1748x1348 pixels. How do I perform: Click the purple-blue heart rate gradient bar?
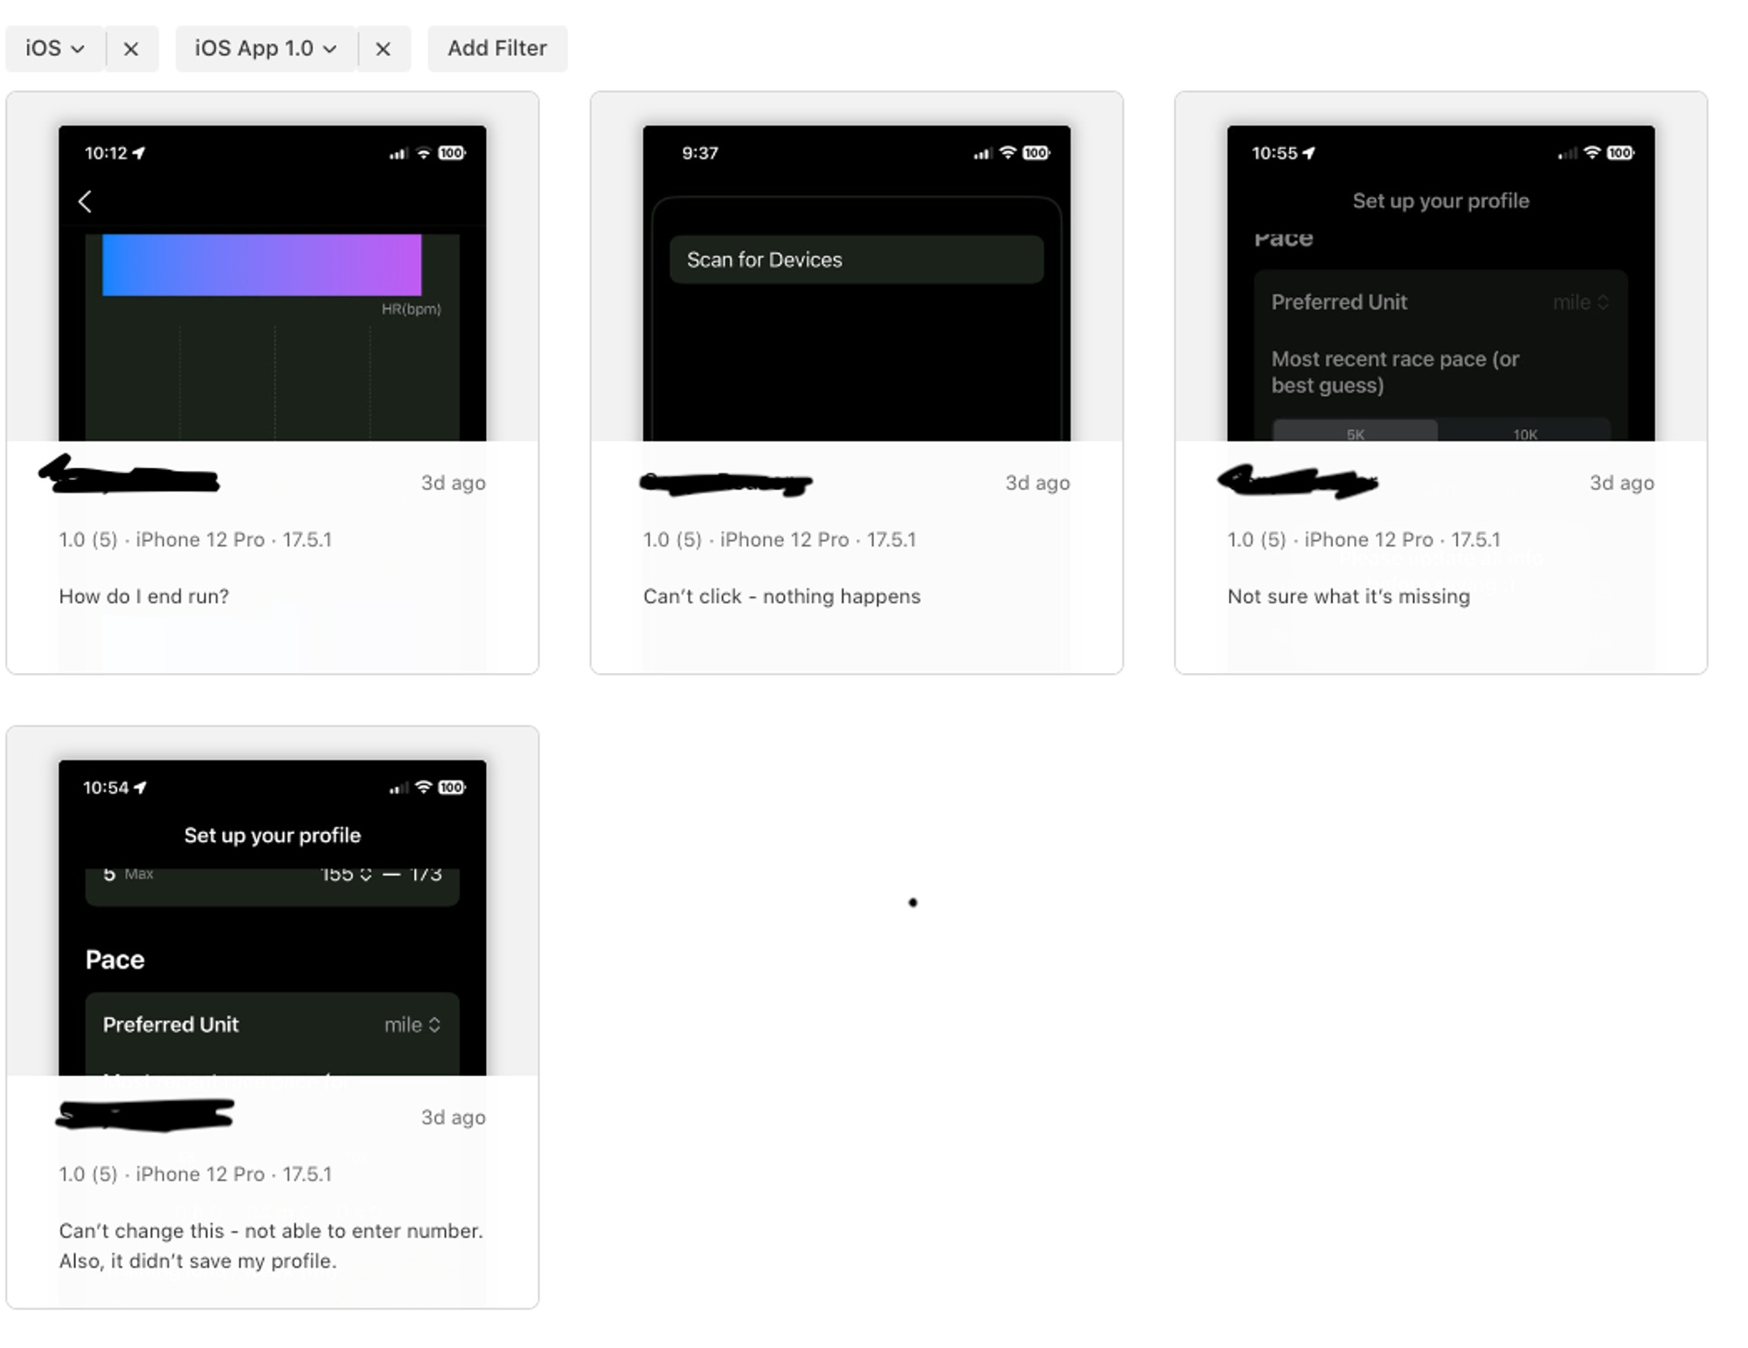261,265
